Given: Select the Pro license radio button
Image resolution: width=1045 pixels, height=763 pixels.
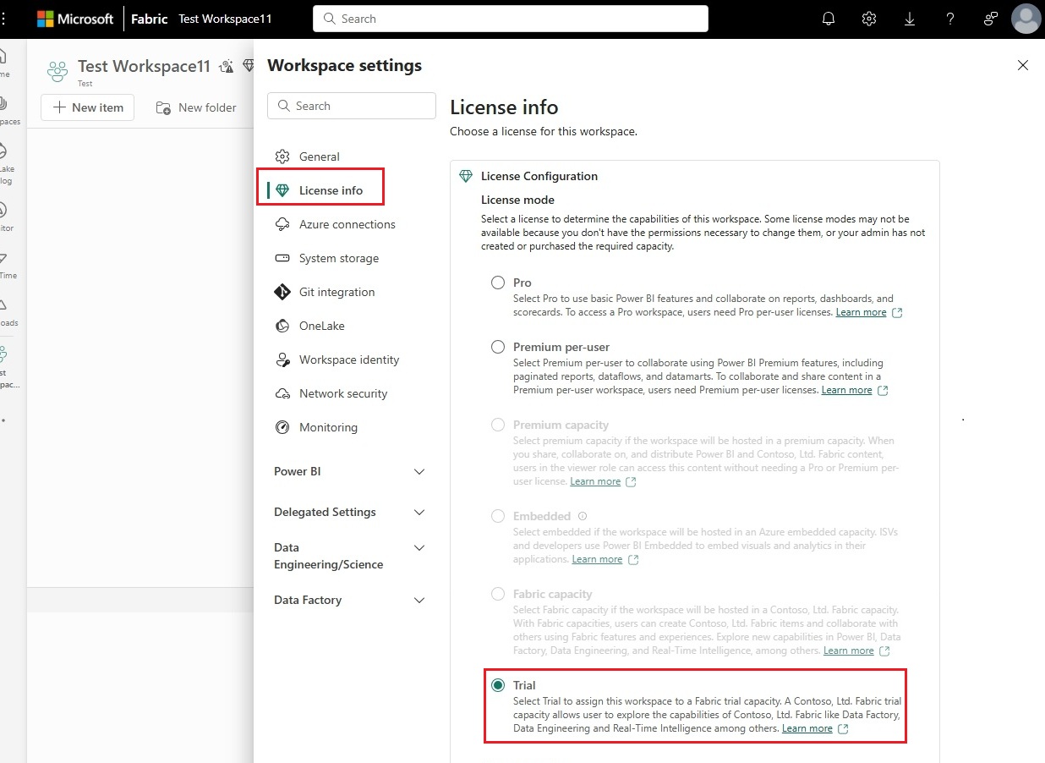Looking at the screenshot, I should click(498, 283).
